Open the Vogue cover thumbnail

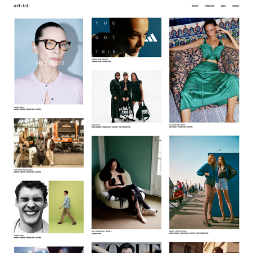(x=126, y=247)
